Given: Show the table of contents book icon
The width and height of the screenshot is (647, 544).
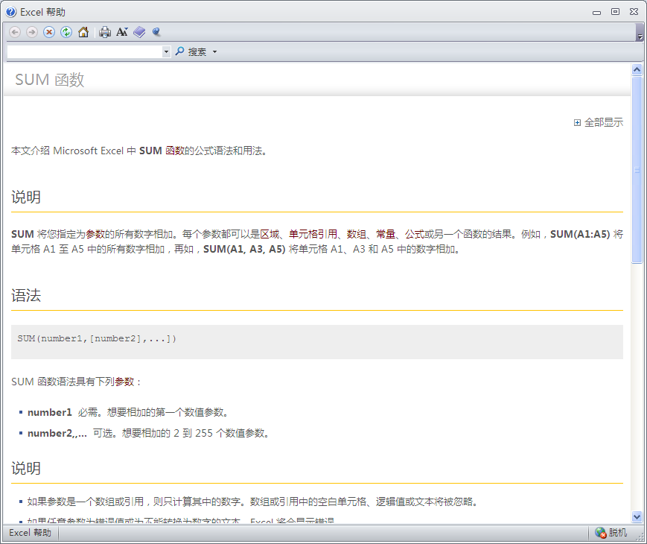Looking at the screenshot, I should [139, 32].
